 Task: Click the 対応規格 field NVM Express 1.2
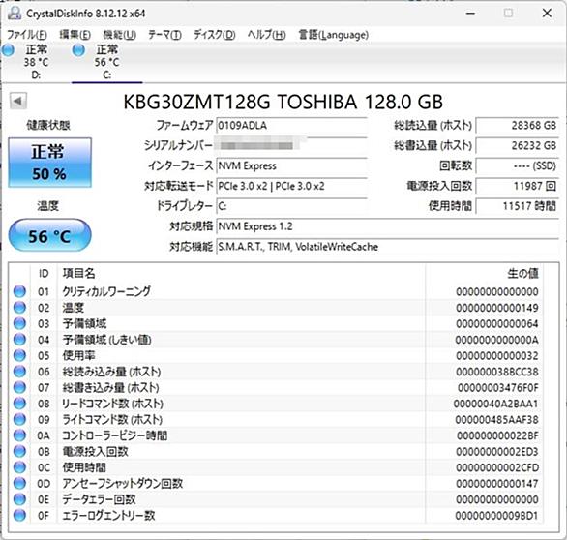click(x=388, y=226)
